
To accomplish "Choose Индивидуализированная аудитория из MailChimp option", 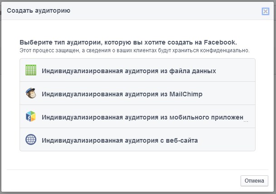I will click(x=138, y=93).
